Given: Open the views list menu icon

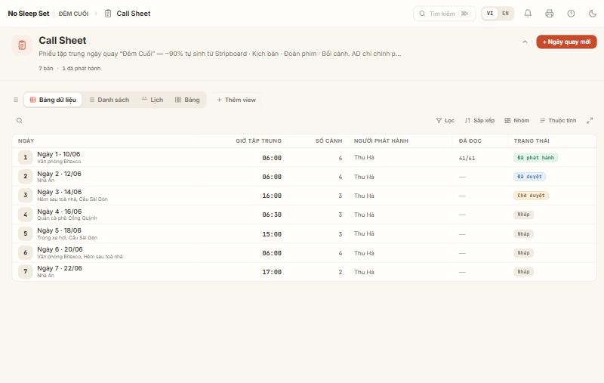Looking at the screenshot, I should click(16, 100).
